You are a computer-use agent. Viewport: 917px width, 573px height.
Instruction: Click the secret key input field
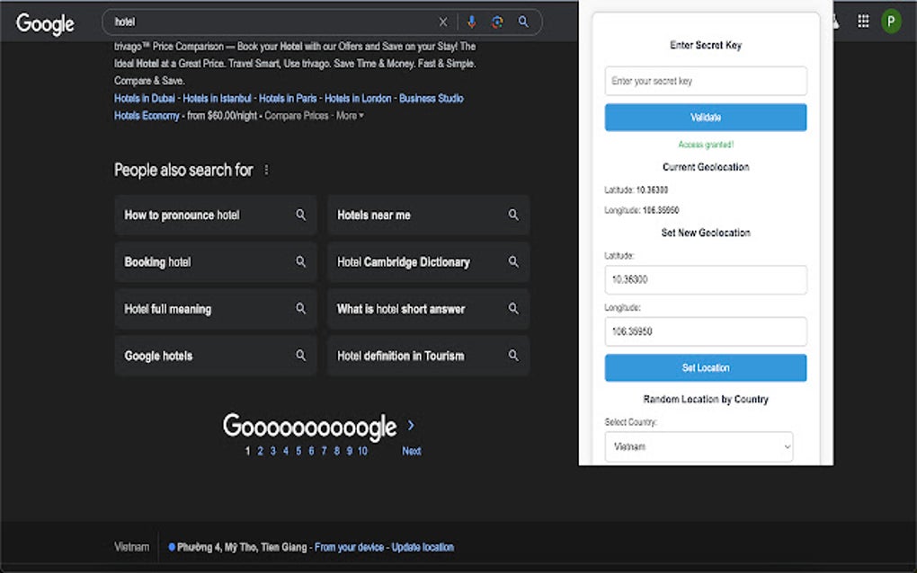point(705,81)
